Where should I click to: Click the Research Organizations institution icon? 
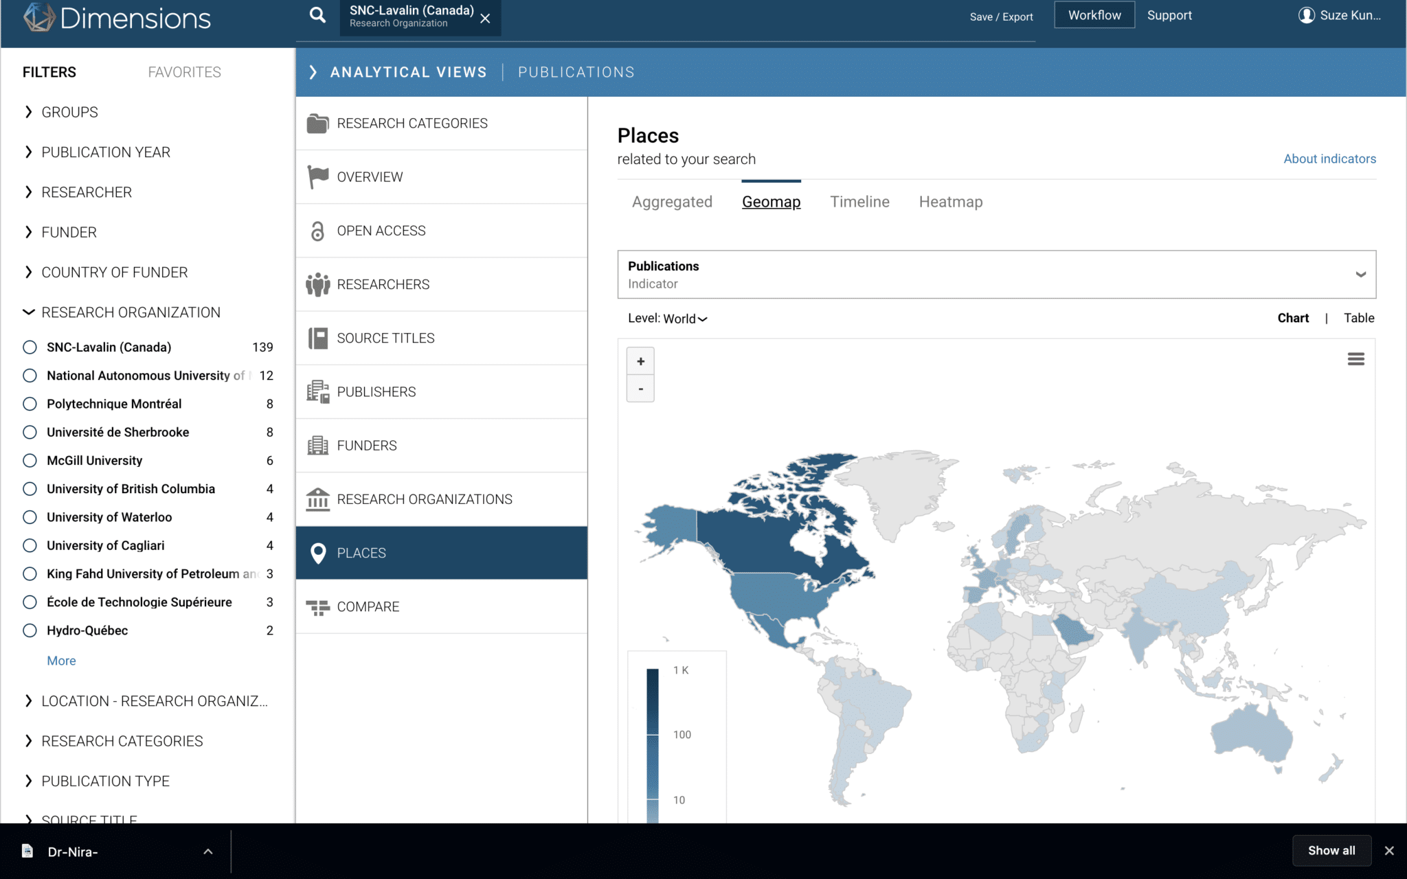[x=317, y=499]
